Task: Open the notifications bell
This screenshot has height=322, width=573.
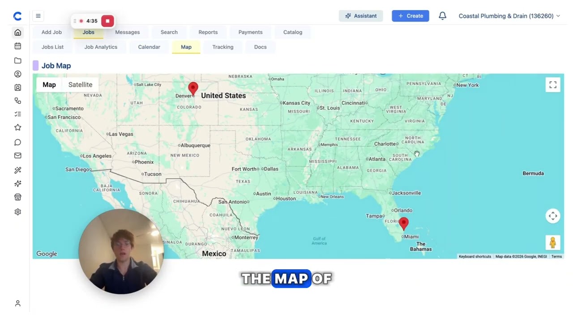Action: click(442, 16)
